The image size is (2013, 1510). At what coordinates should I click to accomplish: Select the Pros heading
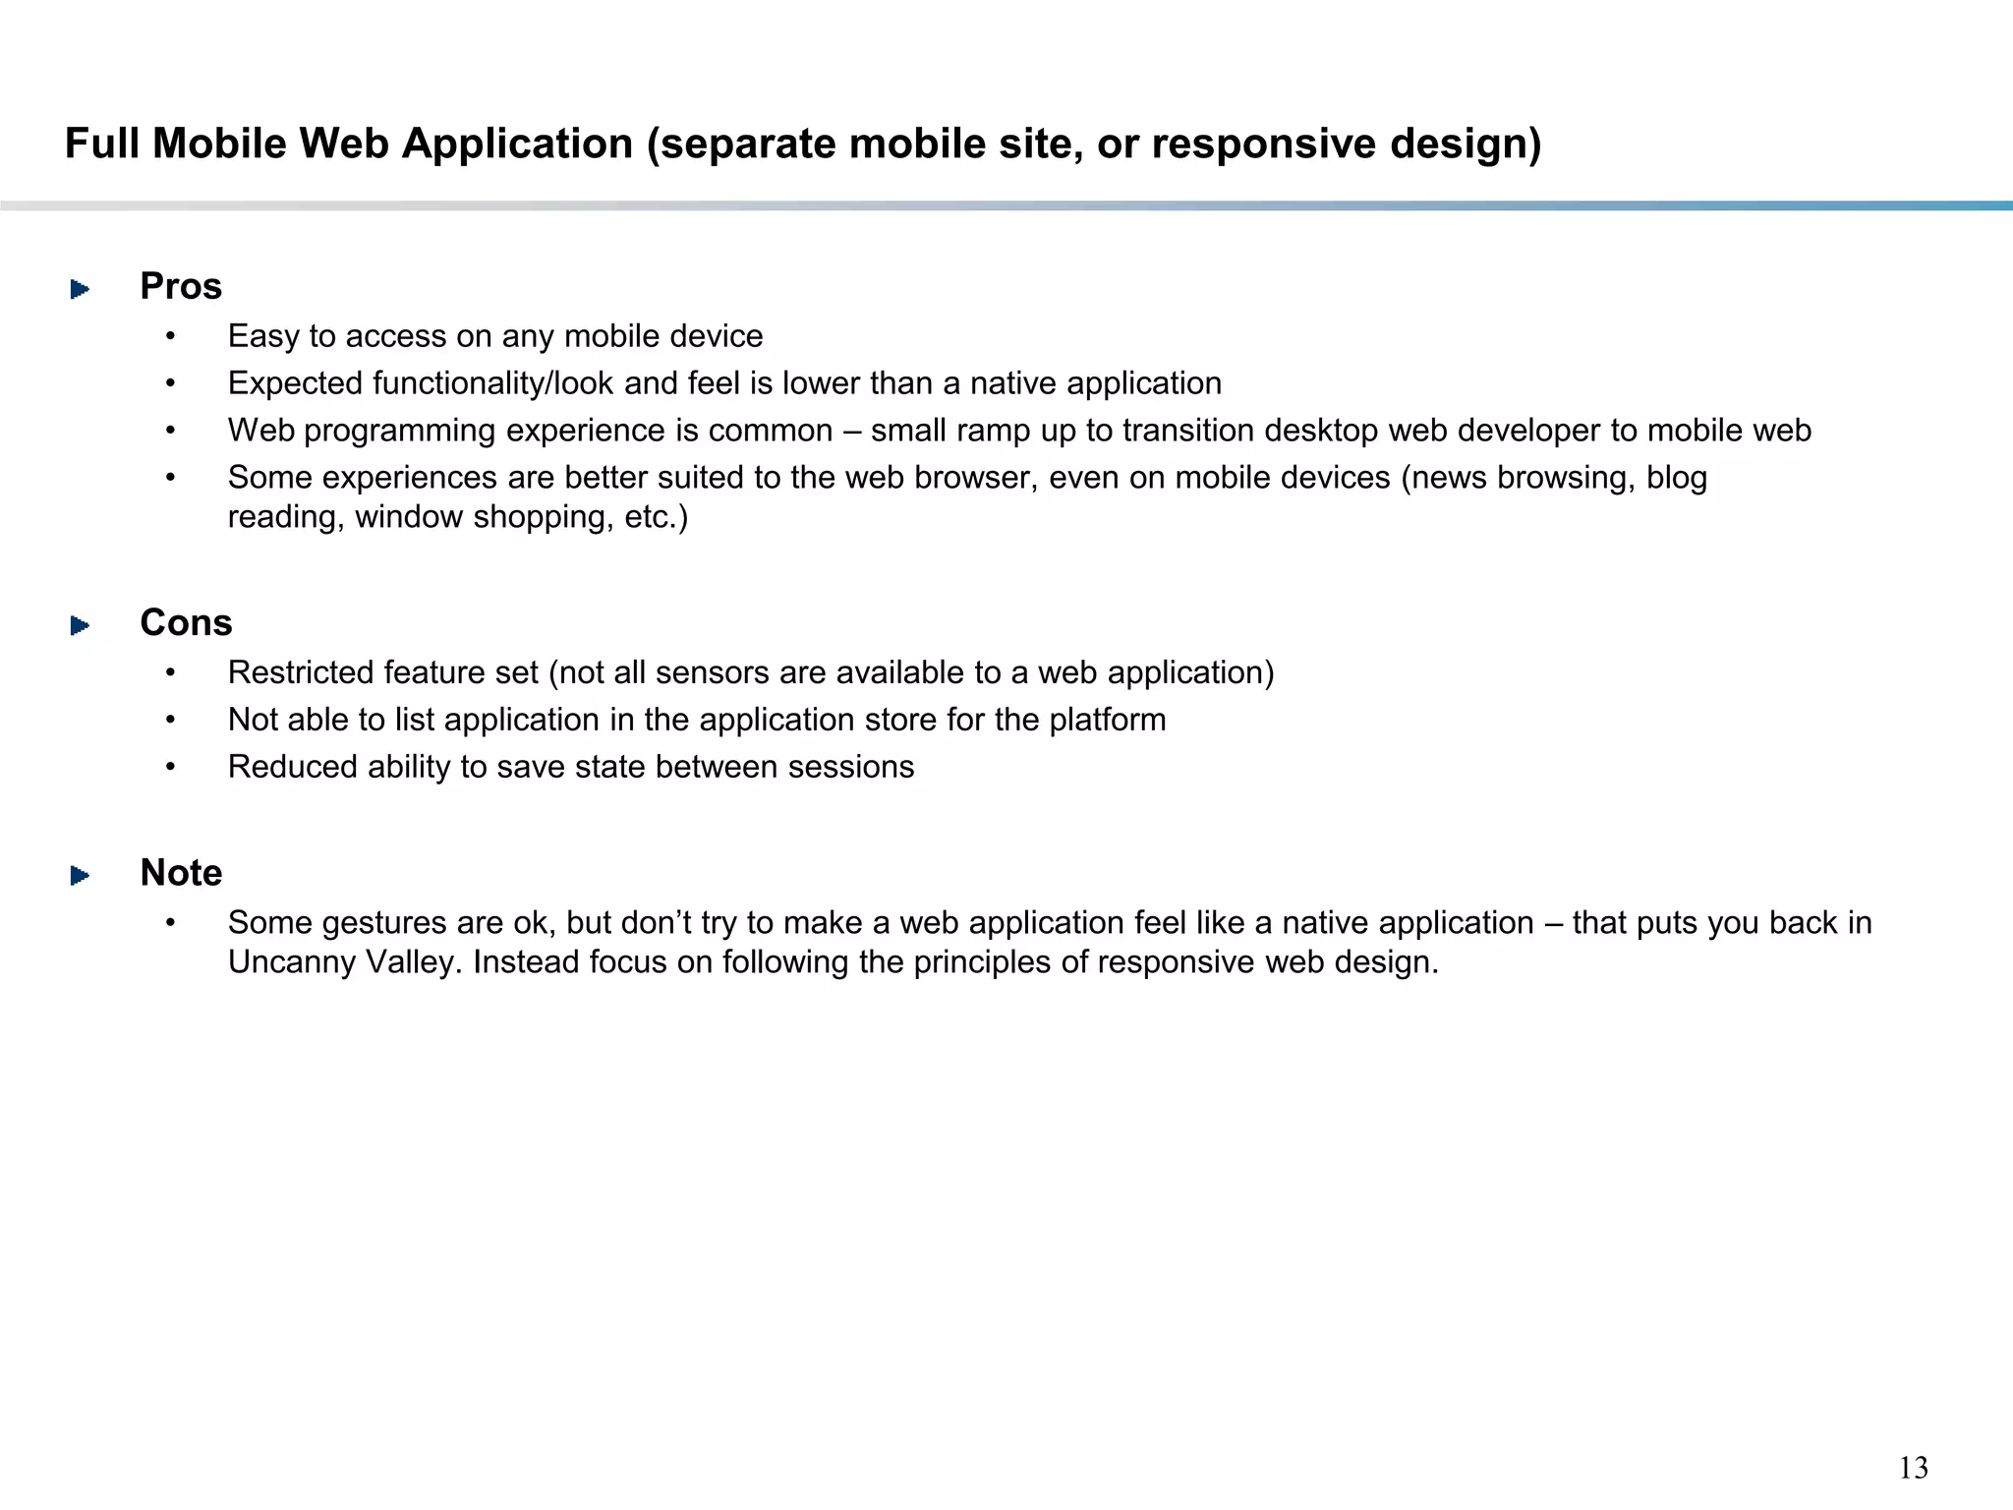[181, 286]
